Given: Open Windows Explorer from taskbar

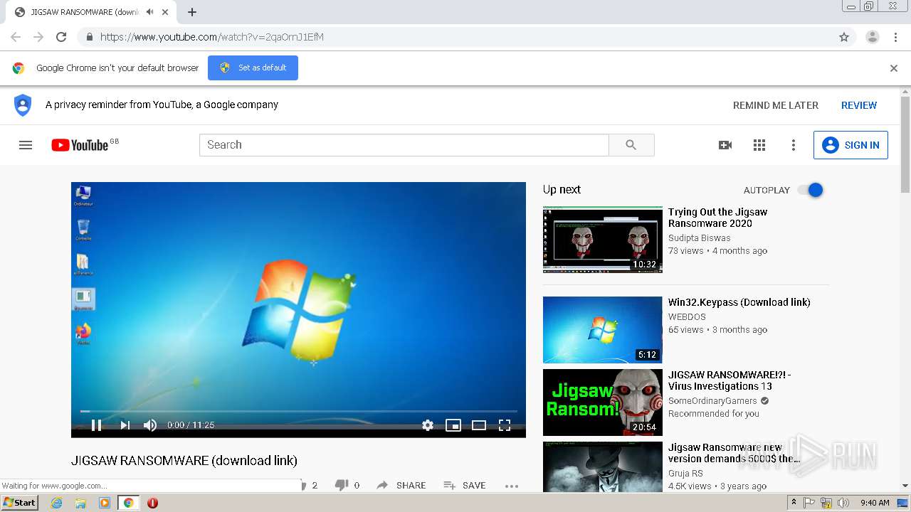Looking at the screenshot, I should point(80,503).
